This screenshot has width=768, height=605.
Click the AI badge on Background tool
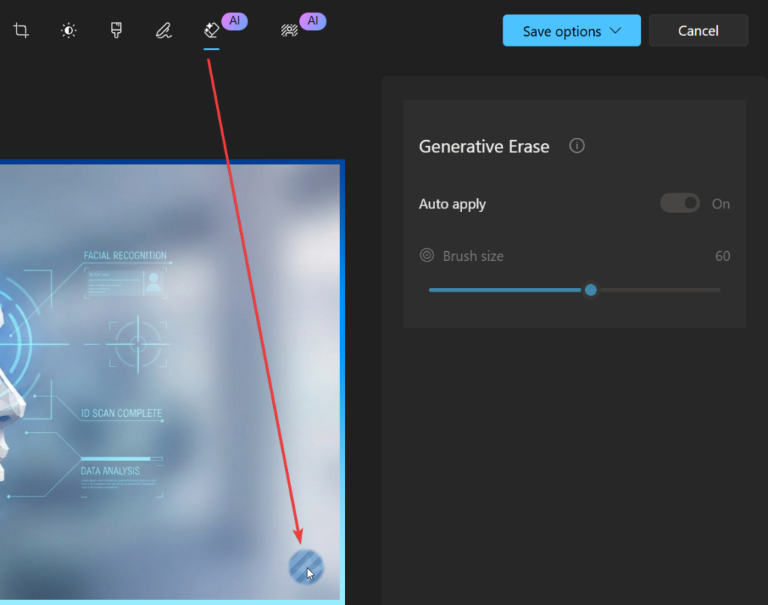(x=313, y=21)
